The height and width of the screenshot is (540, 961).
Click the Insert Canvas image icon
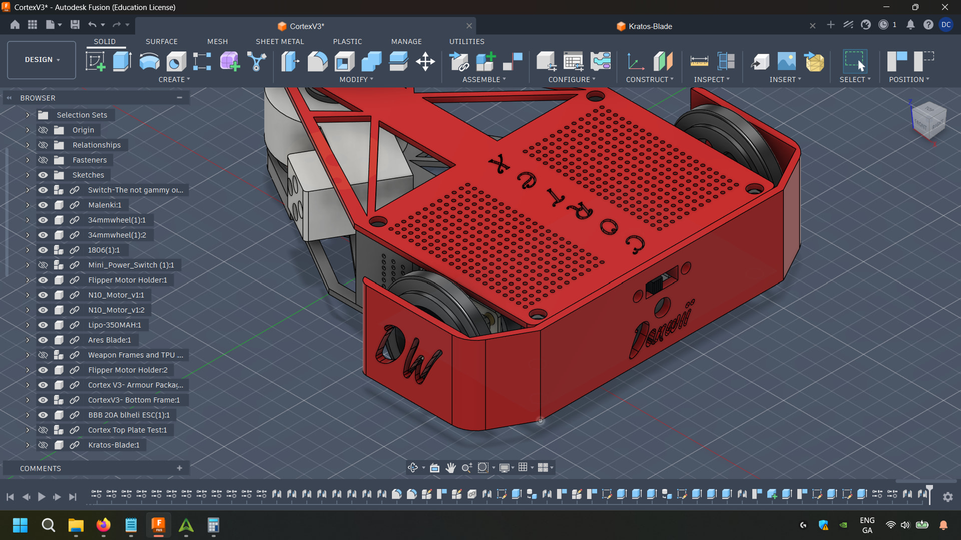(x=786, y=61)
